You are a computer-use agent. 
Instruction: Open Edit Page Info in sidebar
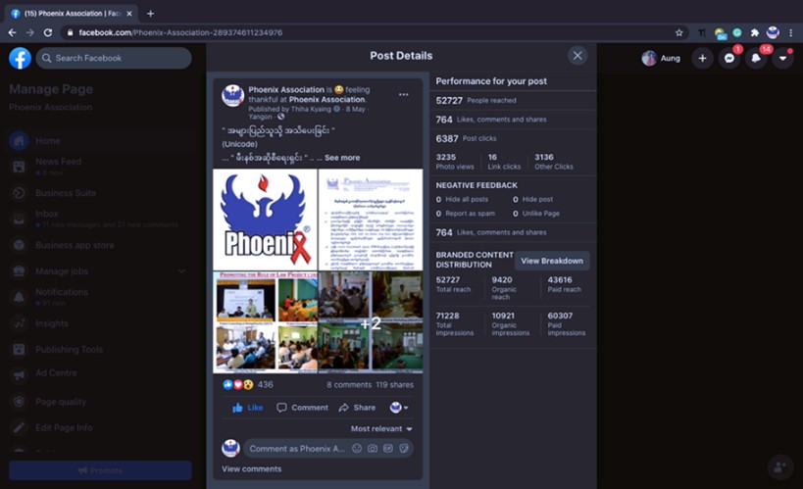pos(102,427)
